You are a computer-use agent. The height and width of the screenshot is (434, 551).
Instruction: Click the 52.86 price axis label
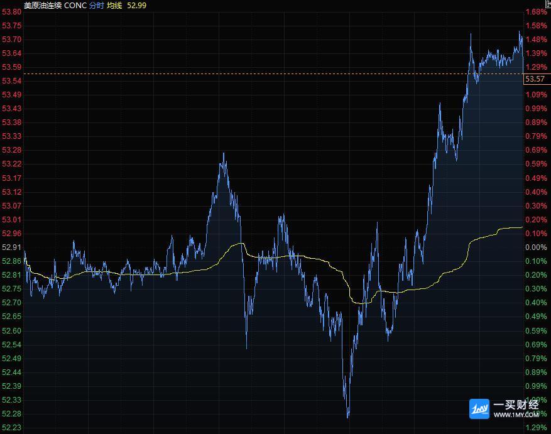coord(11,261)
